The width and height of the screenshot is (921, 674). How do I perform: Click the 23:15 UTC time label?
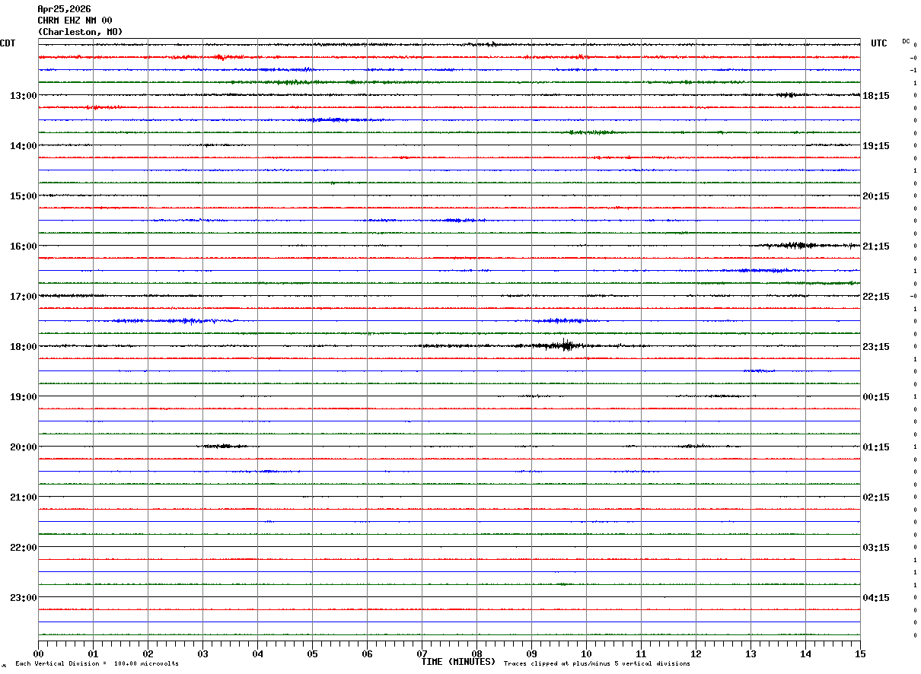point(876,347)
